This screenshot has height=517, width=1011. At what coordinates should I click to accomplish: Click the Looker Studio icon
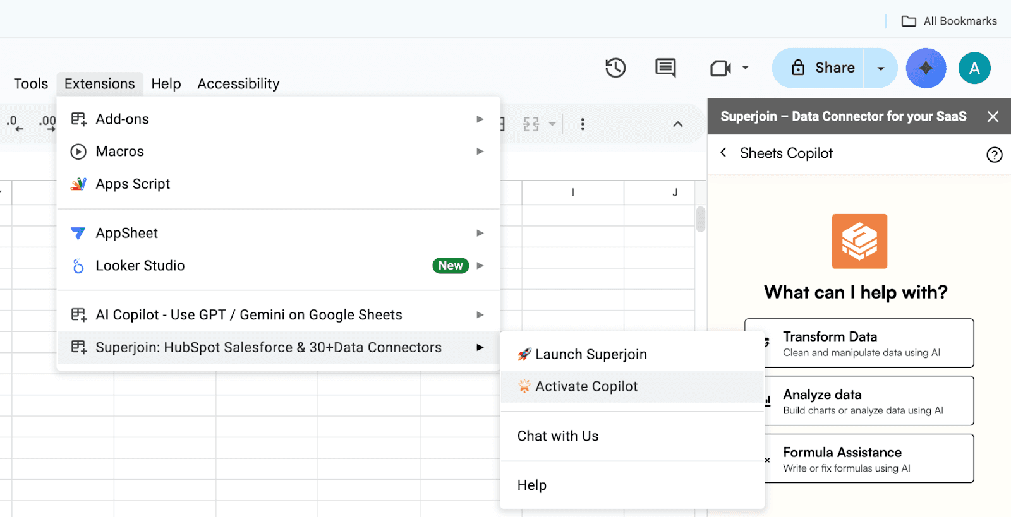(x=78, y=266)
